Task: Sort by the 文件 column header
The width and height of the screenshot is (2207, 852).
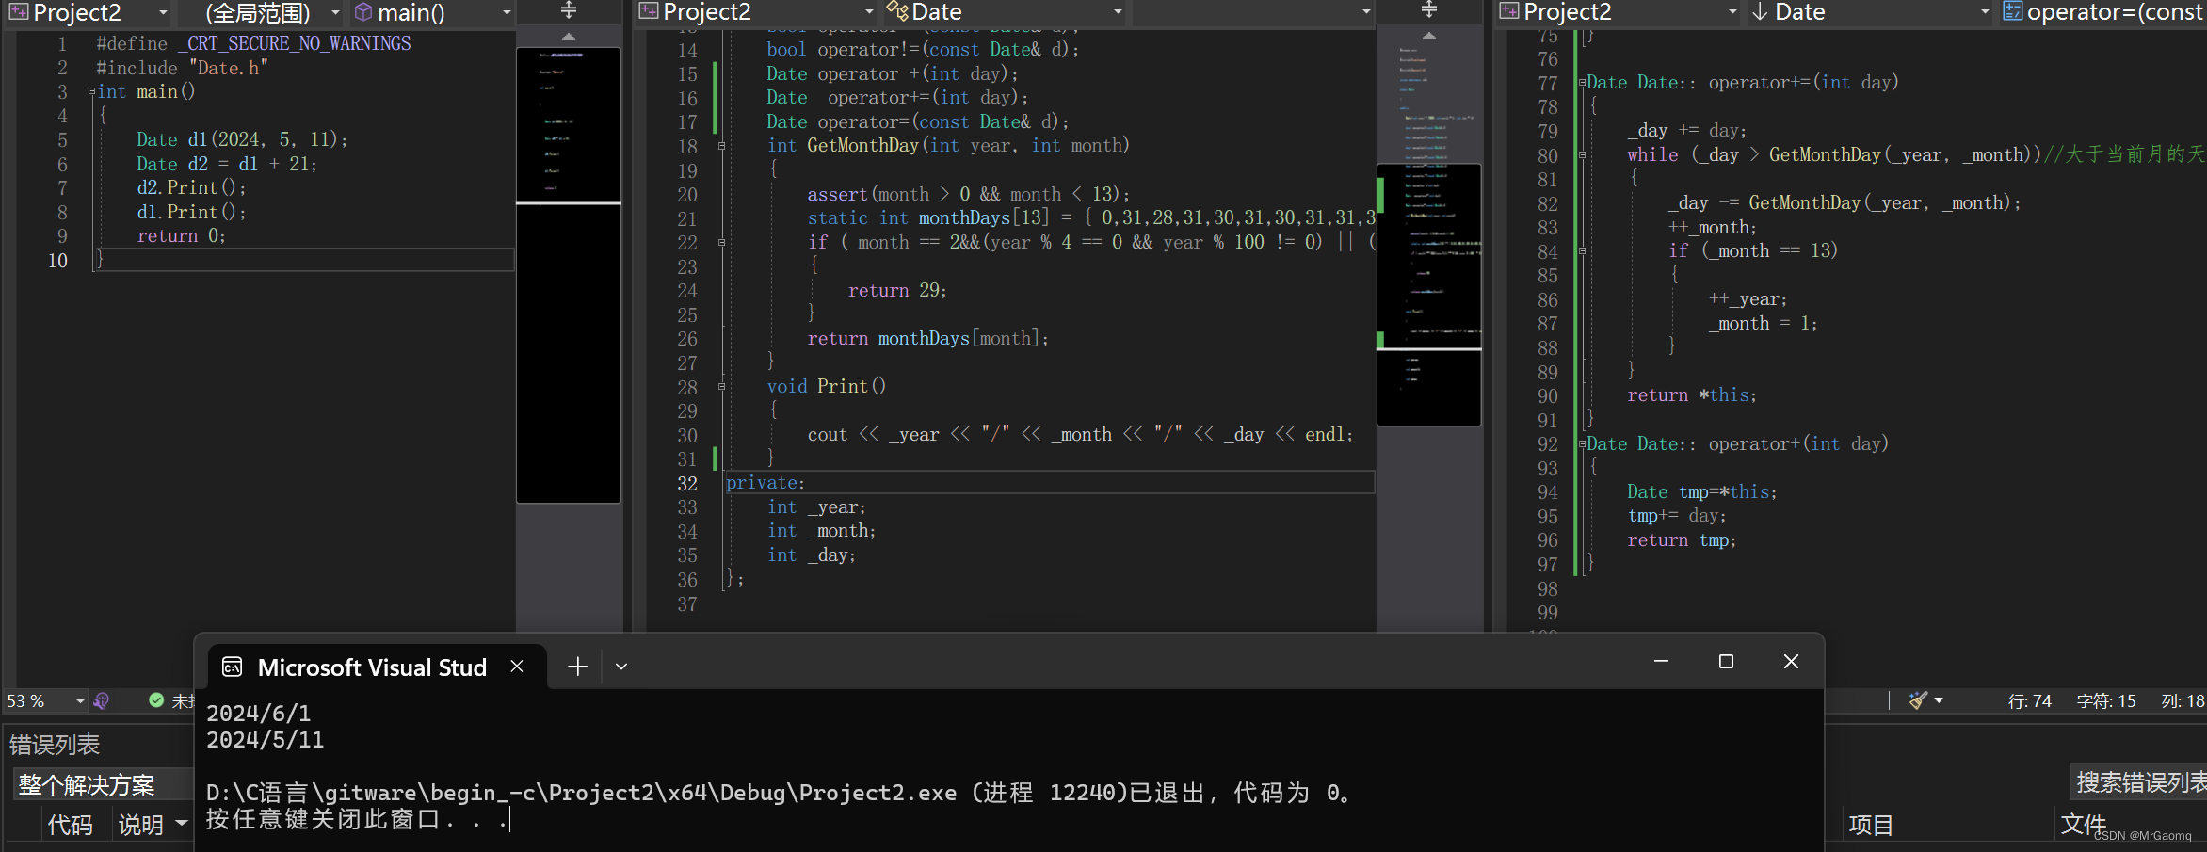Action: point(2083,825)
